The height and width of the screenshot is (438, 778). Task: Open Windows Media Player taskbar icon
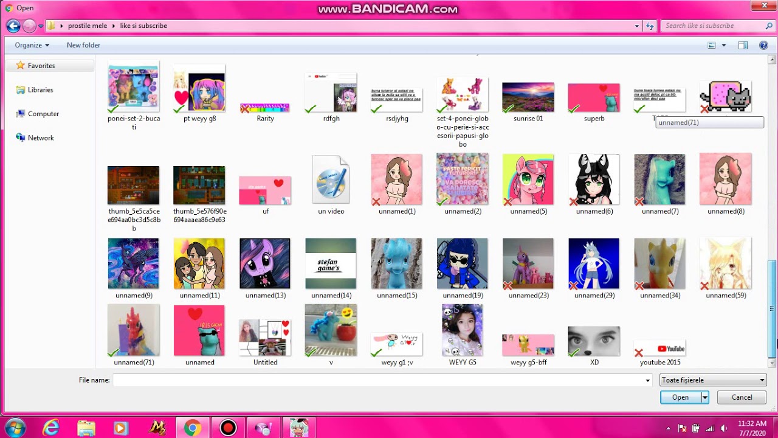(x=120, y=428)
